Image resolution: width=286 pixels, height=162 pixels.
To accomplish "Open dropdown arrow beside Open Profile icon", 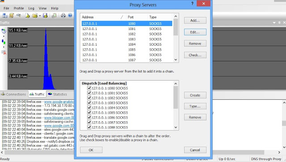I will tap(40, 16).
